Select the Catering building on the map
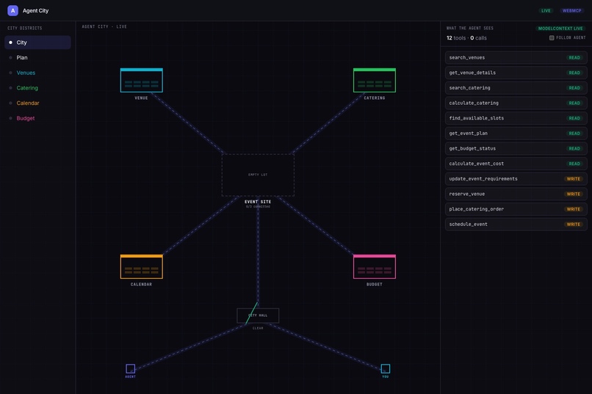 coord(375,80)
